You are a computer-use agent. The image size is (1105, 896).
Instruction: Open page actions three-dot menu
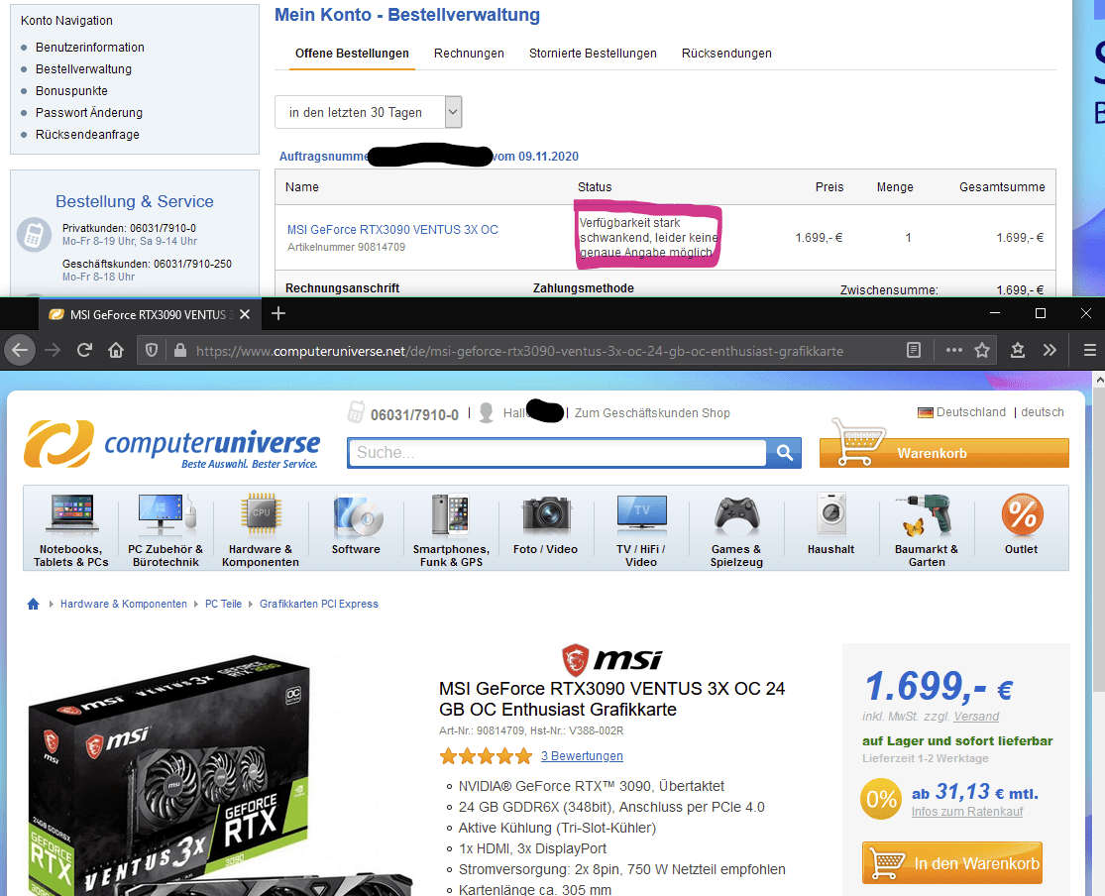954,350
